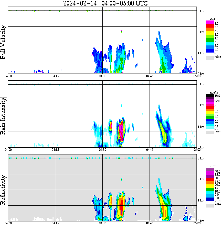Screen dimensions: 223x228
Task: Click the gray miss swatch in Fall Velocity legend
Action: 210,58
